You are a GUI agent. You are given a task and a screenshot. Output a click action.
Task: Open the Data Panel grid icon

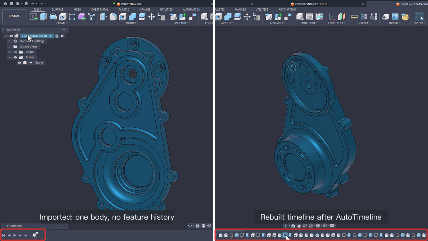(x=11, y=4)
